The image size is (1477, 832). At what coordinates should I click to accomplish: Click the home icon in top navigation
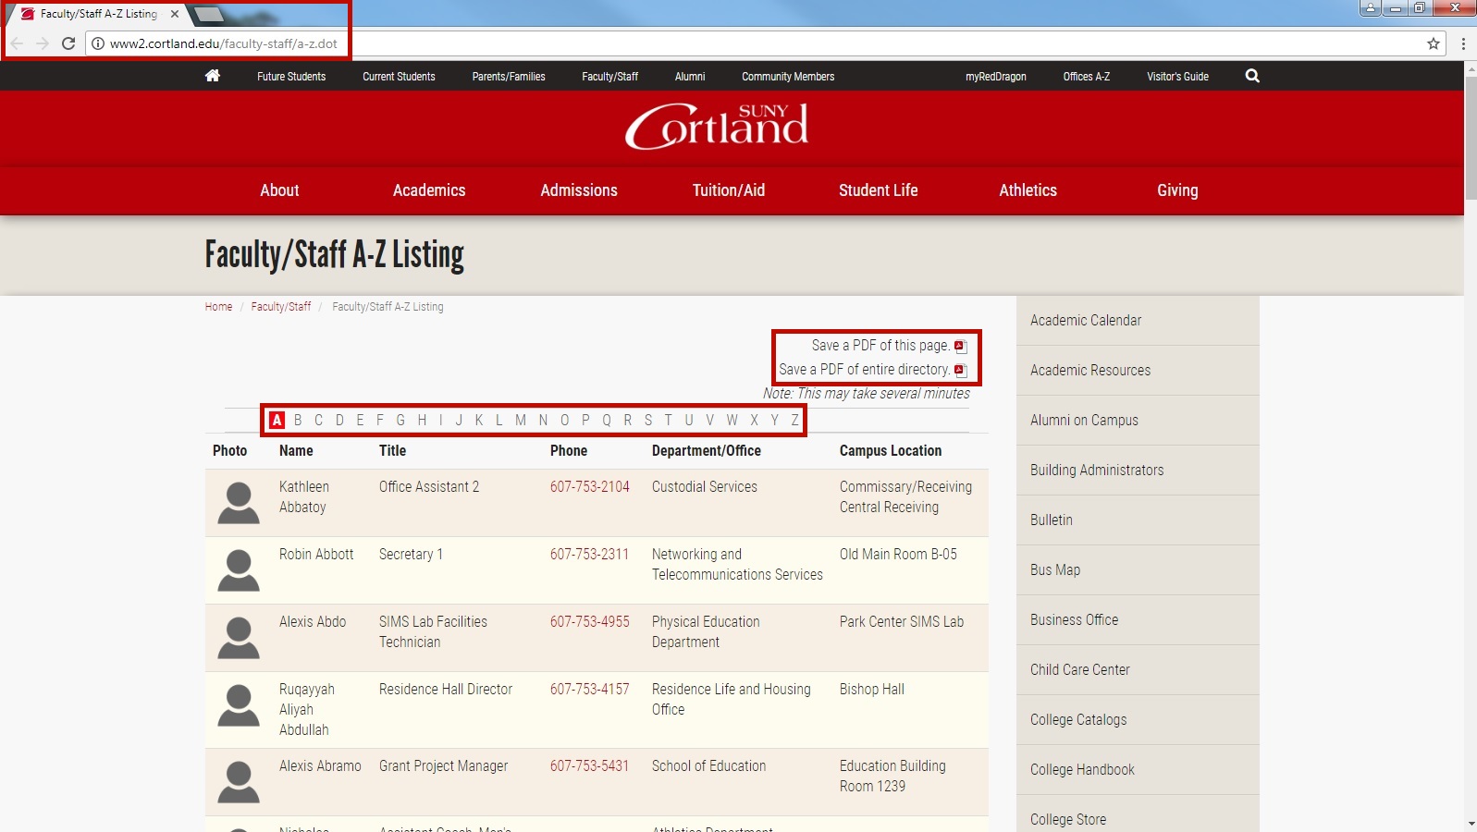coord(213,76)
